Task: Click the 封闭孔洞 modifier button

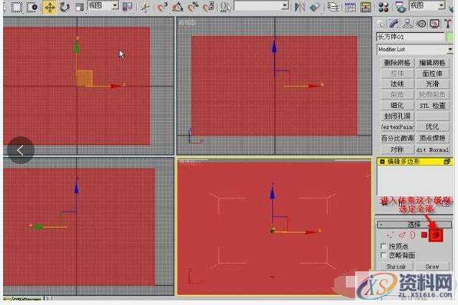Action: [x=397, y=116]
